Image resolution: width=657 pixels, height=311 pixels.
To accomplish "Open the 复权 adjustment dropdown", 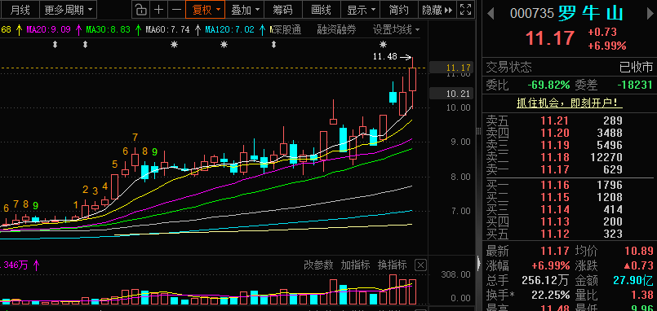I will [206, 10].
